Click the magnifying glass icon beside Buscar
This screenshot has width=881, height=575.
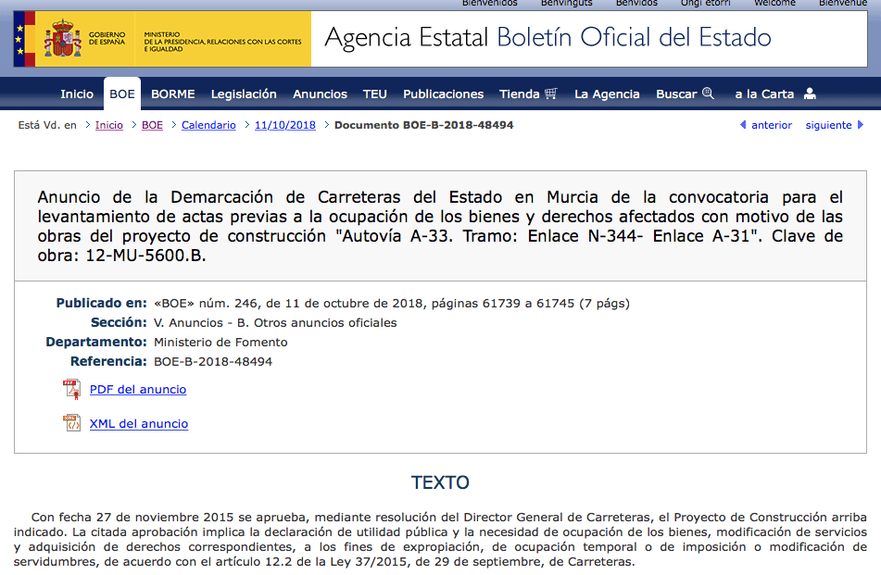tap(709, 94)
